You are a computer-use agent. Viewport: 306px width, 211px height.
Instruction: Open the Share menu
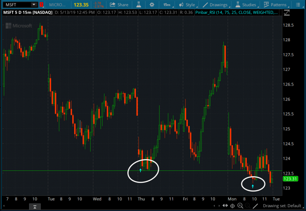pos(119,5)
